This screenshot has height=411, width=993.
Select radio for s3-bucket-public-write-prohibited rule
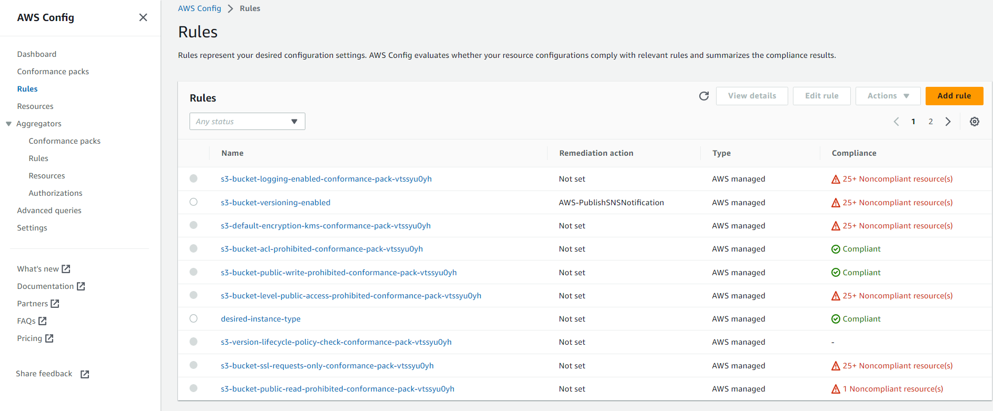(194, 272)
